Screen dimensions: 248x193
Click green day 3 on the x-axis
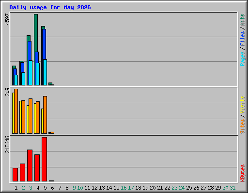[x=31, y=188]
